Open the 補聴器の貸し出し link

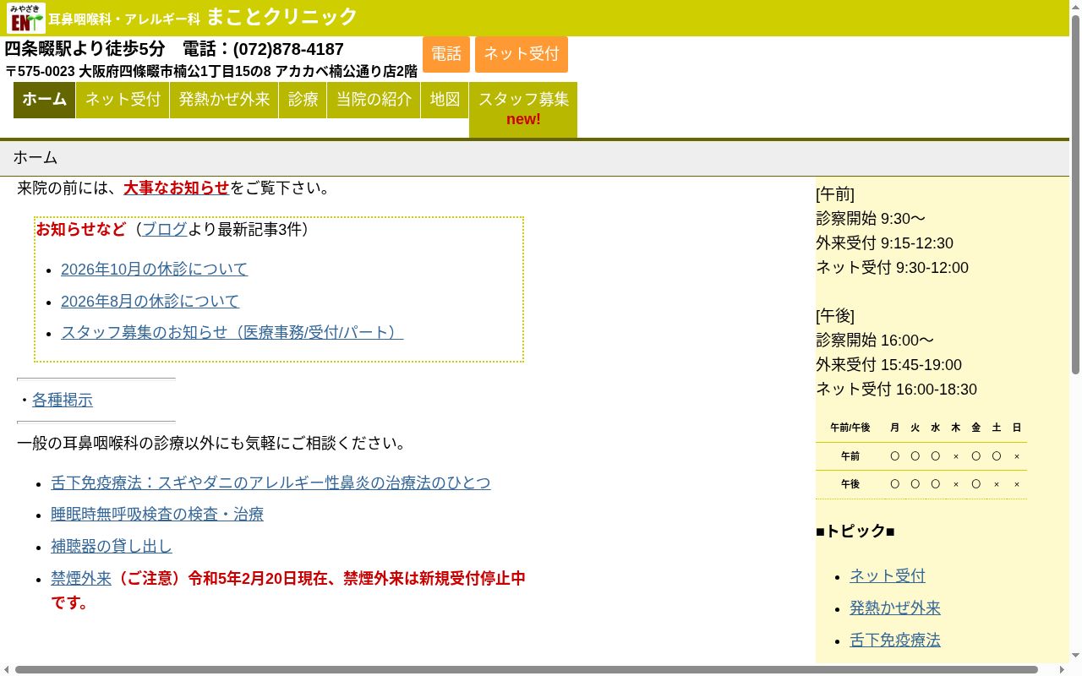pos(112,546)
